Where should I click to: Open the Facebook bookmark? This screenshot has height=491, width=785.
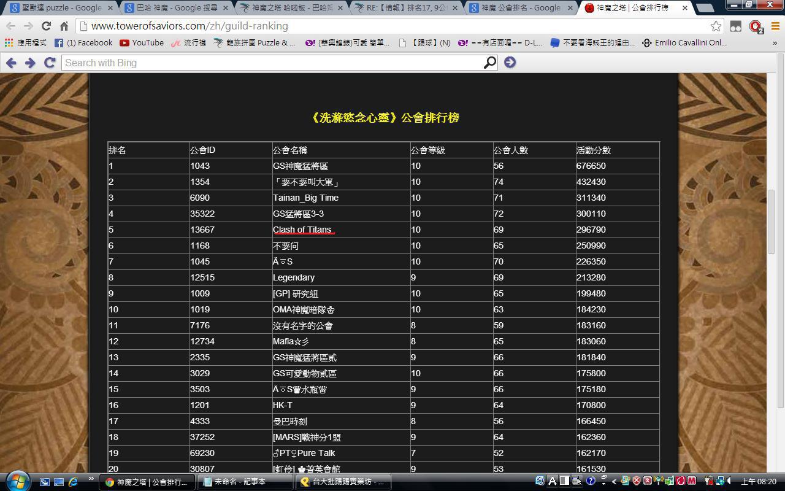83,43
